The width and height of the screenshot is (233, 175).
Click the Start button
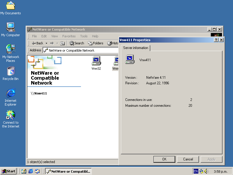(9, 171)
